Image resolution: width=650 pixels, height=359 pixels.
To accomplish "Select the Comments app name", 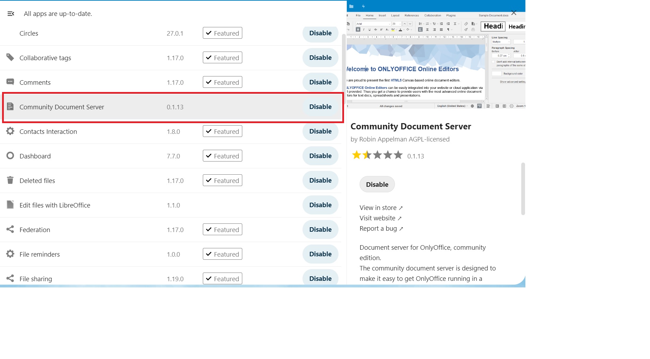I will pos(35,83).
